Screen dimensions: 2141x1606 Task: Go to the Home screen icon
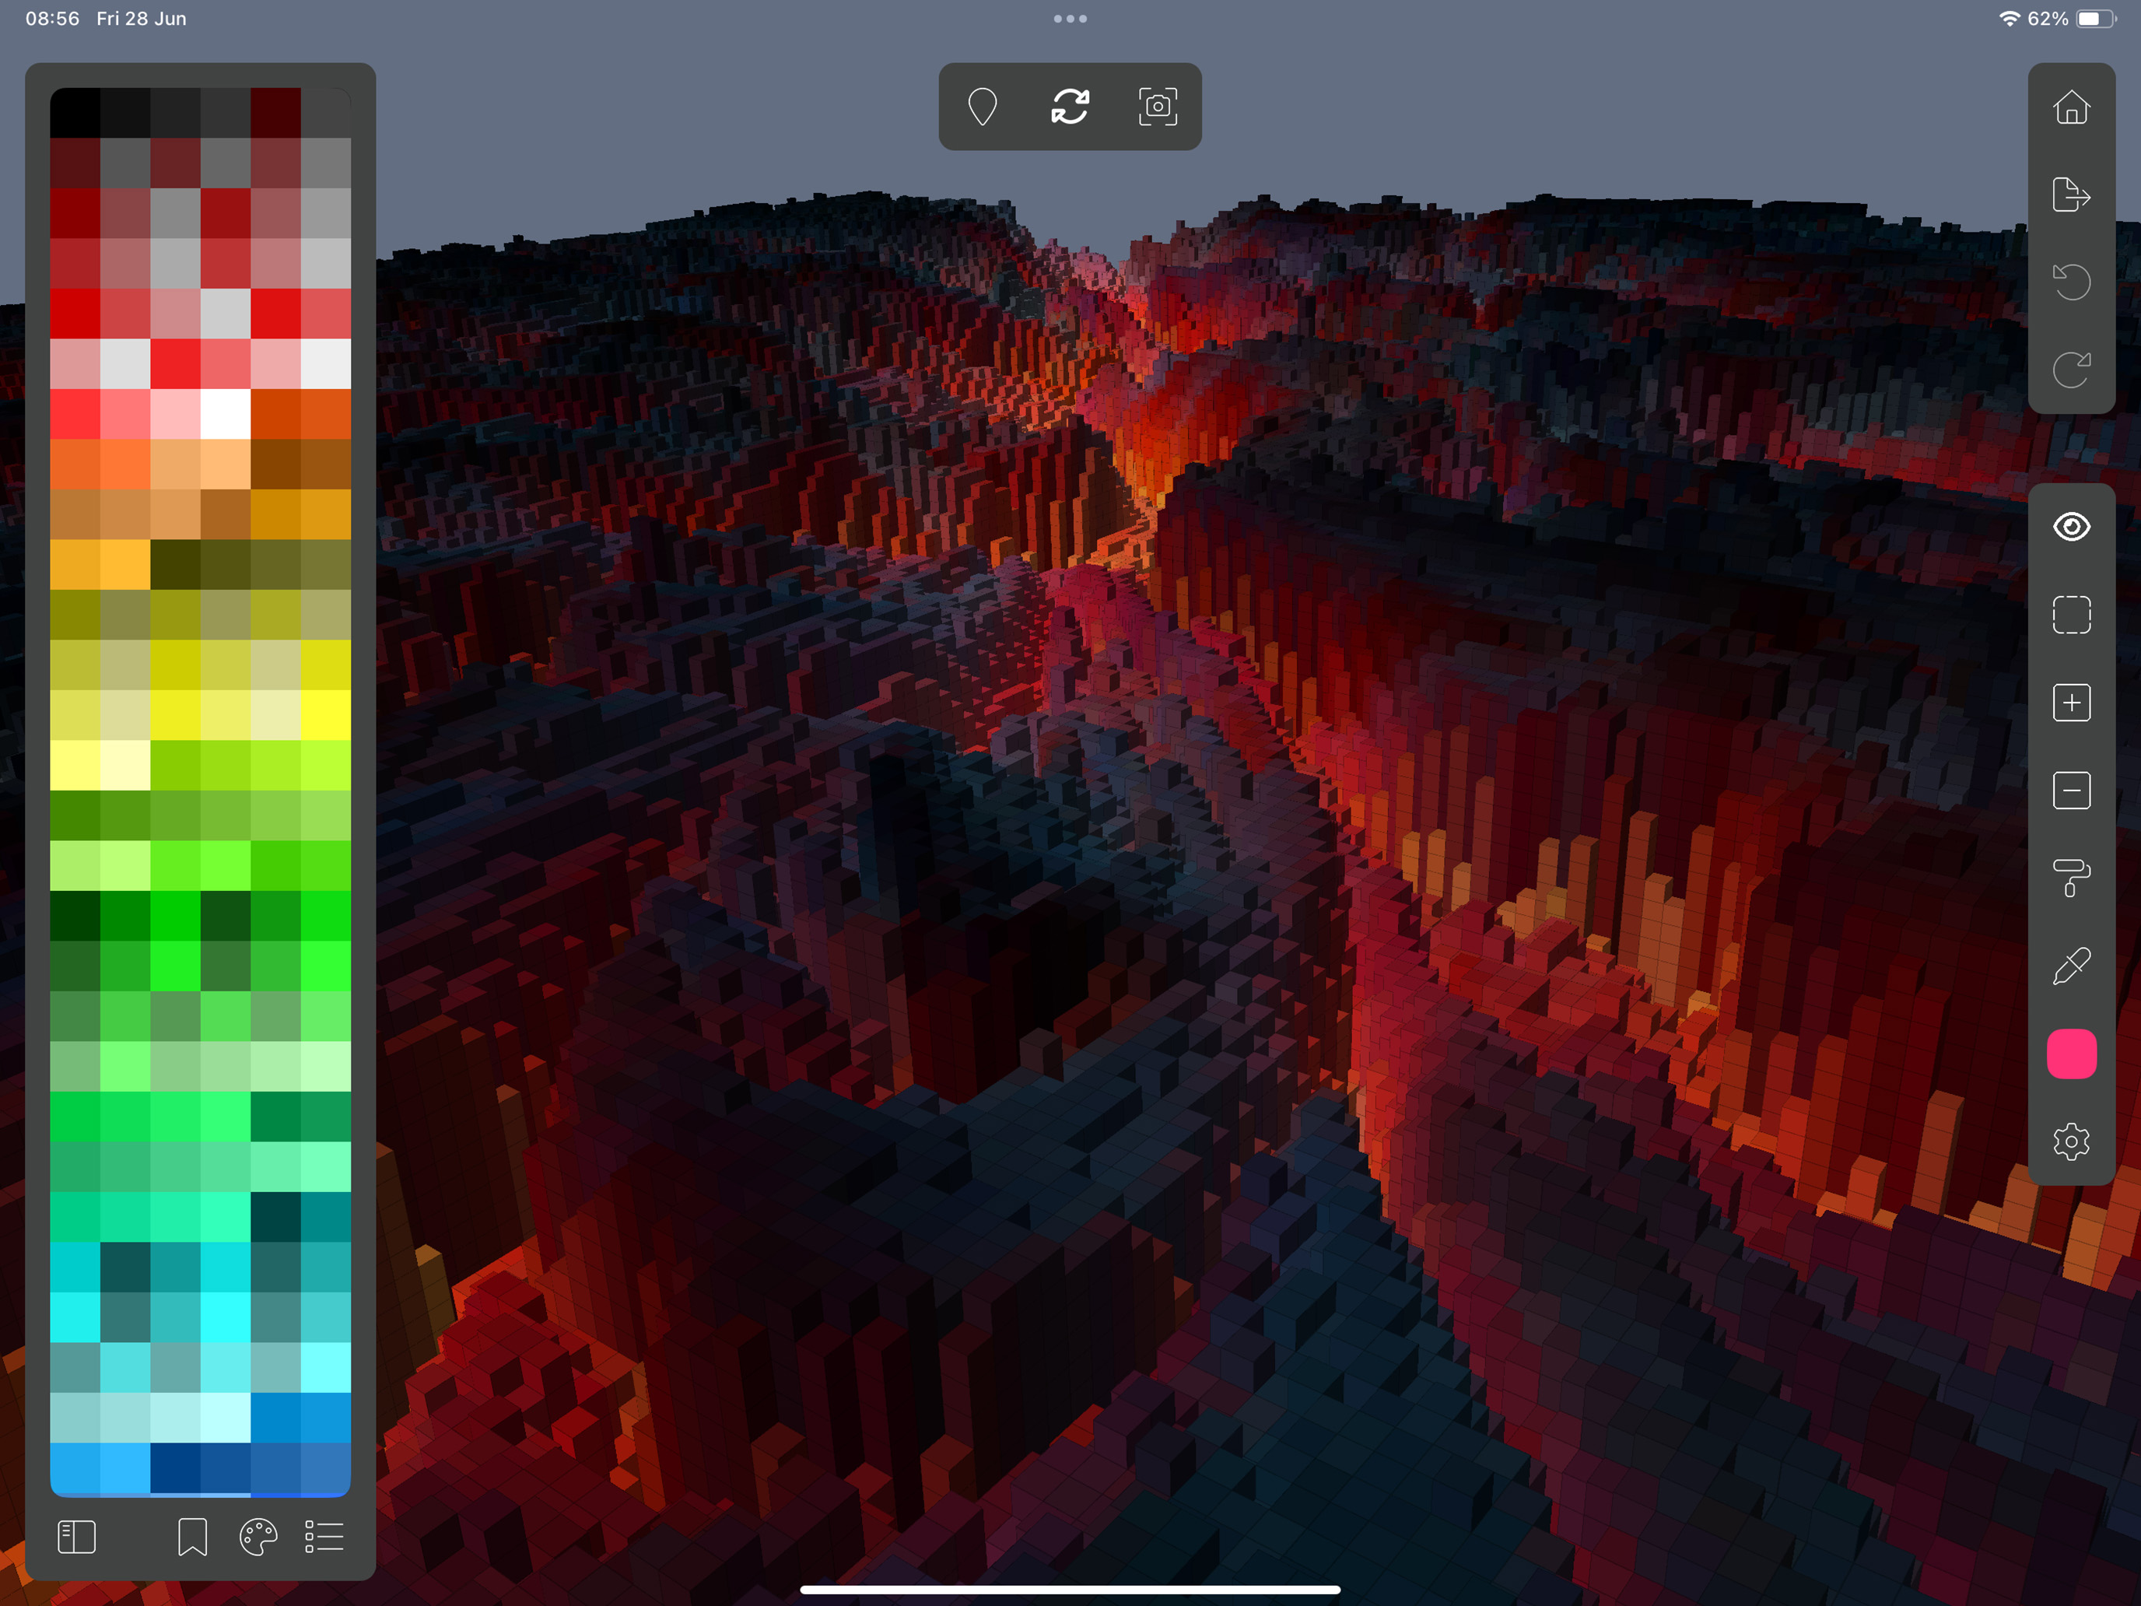(x=2071, y=107)
